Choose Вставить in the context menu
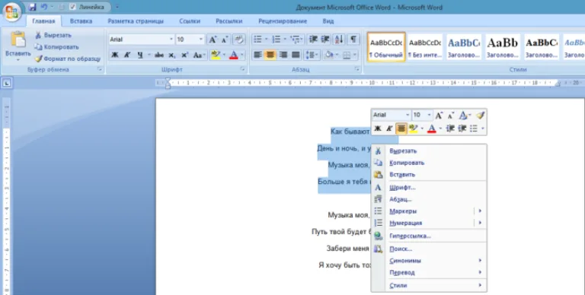 [429, 175]
